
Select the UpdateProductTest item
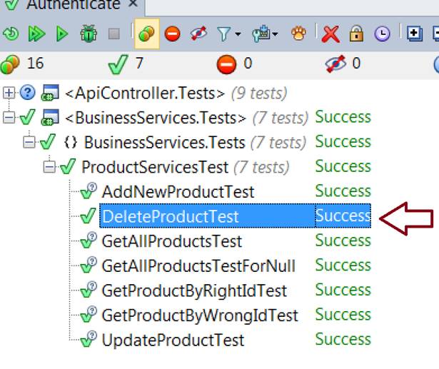(x=173, y=340)
